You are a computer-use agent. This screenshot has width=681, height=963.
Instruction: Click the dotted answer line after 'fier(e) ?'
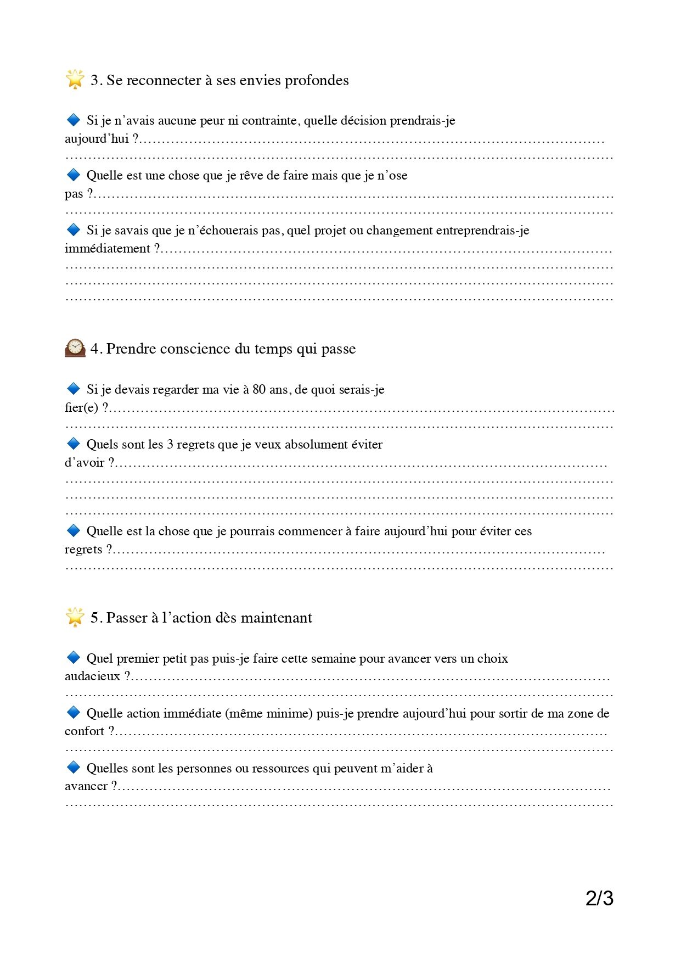click(x=362, y=410)
